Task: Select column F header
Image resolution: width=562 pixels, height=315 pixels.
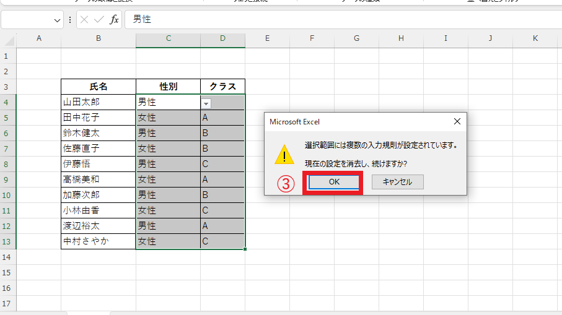Action: pyautogui.click(x=312, y=38)
